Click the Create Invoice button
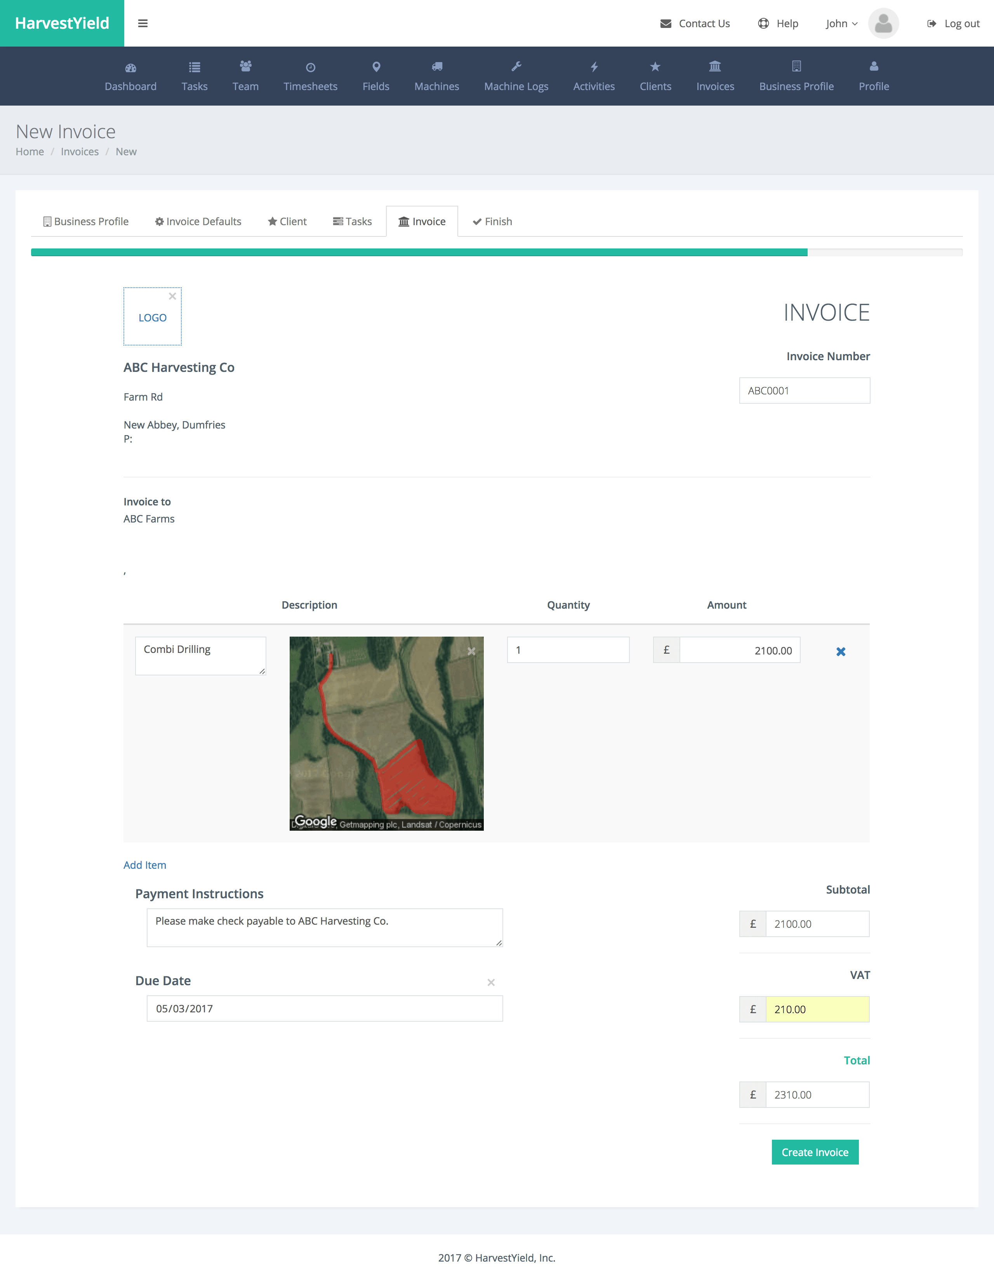This screenshot has height=1281, width=994. (814, 1152)
